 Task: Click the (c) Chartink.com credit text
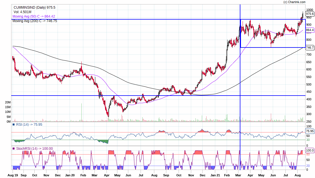[294, 2]
